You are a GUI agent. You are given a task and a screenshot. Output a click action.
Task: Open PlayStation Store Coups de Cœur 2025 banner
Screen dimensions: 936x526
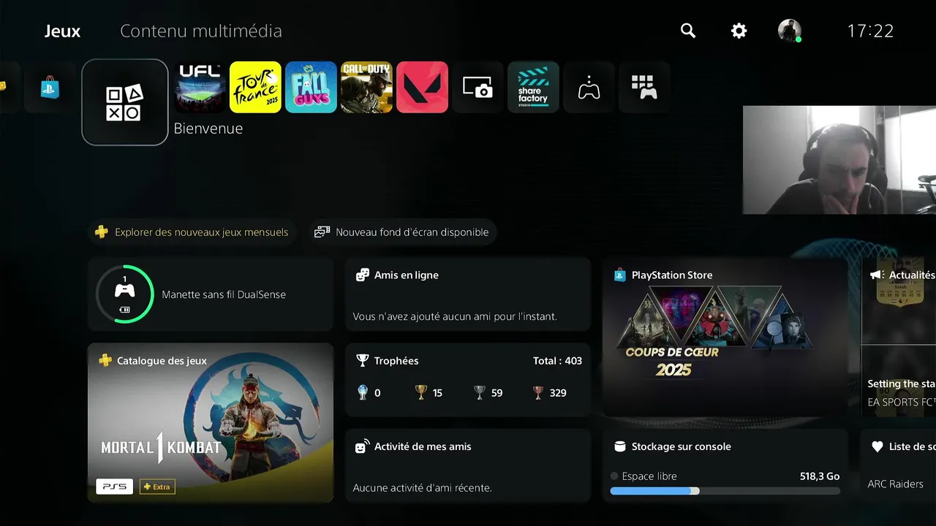click(725, 337)
